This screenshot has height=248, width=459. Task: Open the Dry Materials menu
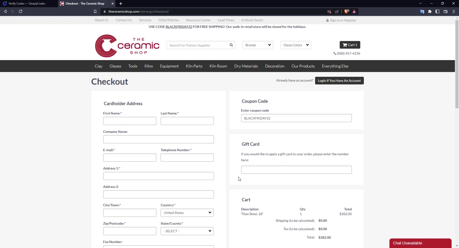click(246, 66)
